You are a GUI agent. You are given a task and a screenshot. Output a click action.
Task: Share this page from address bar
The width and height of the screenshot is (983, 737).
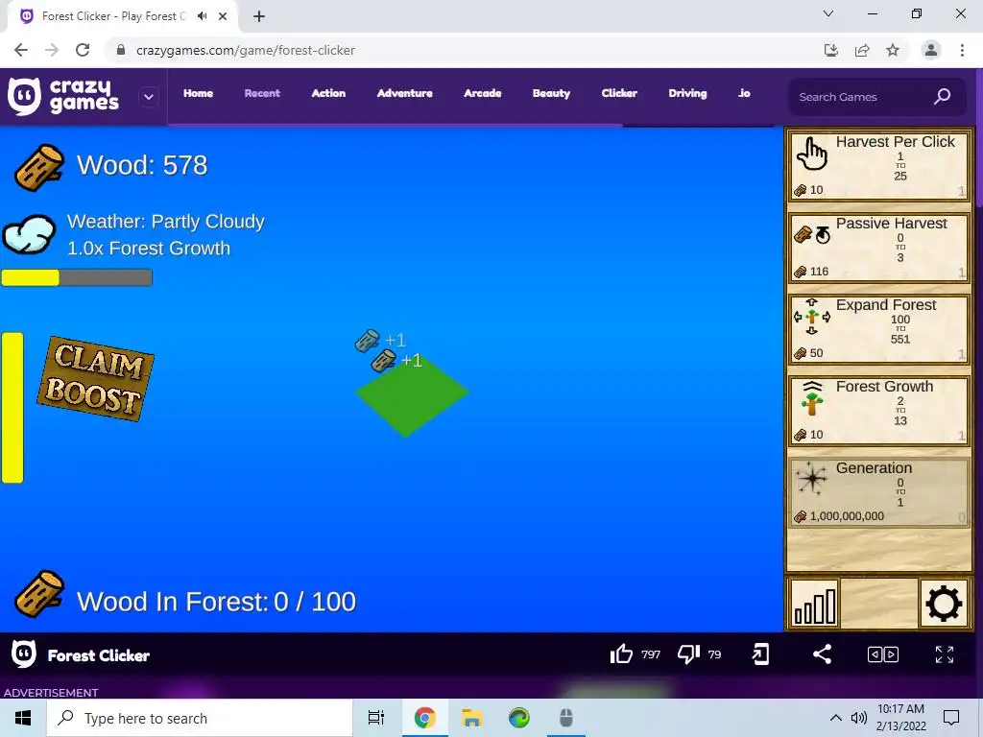pos(862,50)
